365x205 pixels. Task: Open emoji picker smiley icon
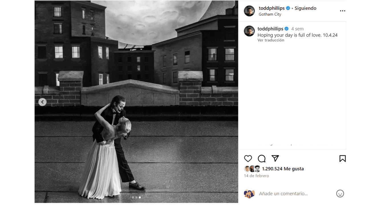point(340,194)
